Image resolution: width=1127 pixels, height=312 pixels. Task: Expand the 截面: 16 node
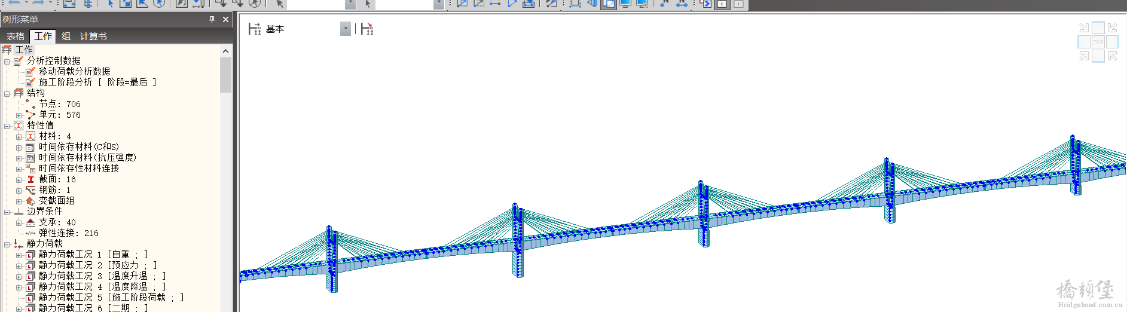[19, 179]
